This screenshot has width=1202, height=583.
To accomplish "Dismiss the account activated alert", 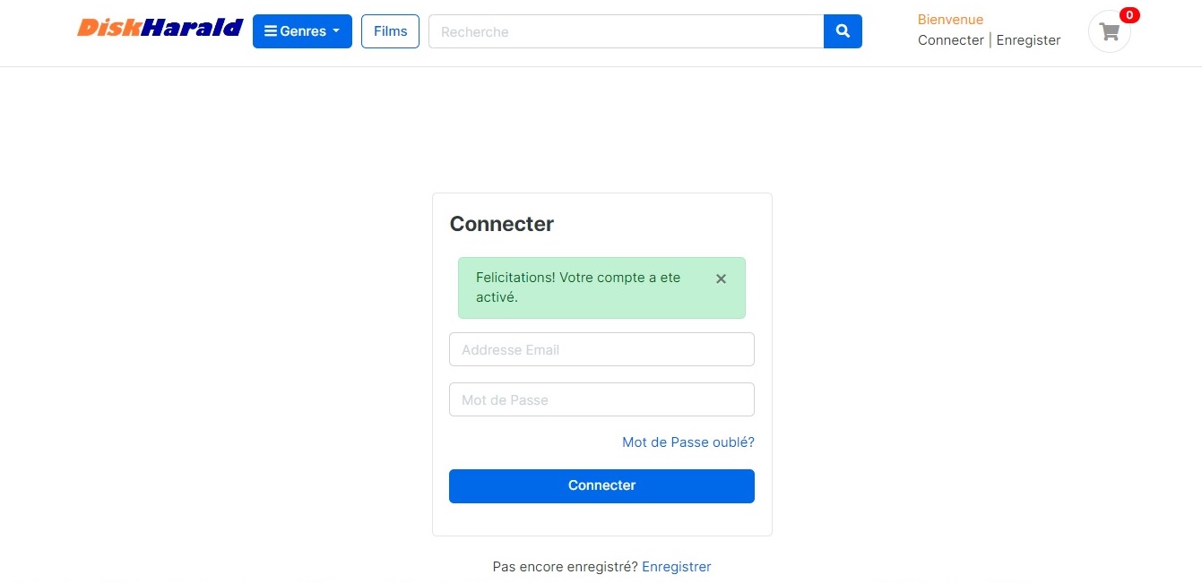I will 721,279.
